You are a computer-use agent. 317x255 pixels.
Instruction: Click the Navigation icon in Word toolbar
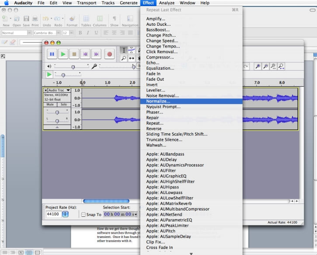pyautogui.click(x=130, y=19)
